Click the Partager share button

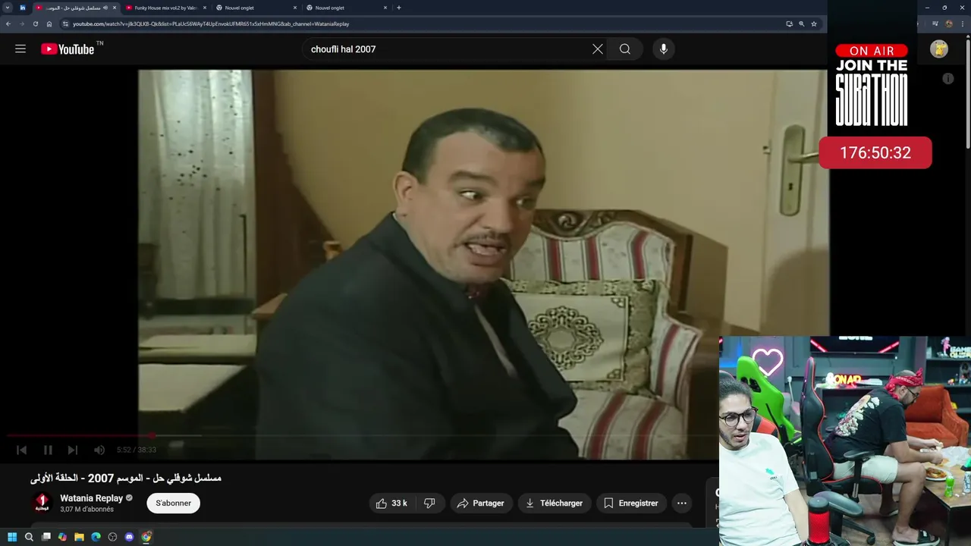click(481, 503)
